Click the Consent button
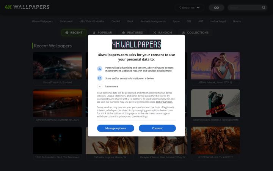Image resolution: width=273 pixels, height=171 pixels. point(157,128)
